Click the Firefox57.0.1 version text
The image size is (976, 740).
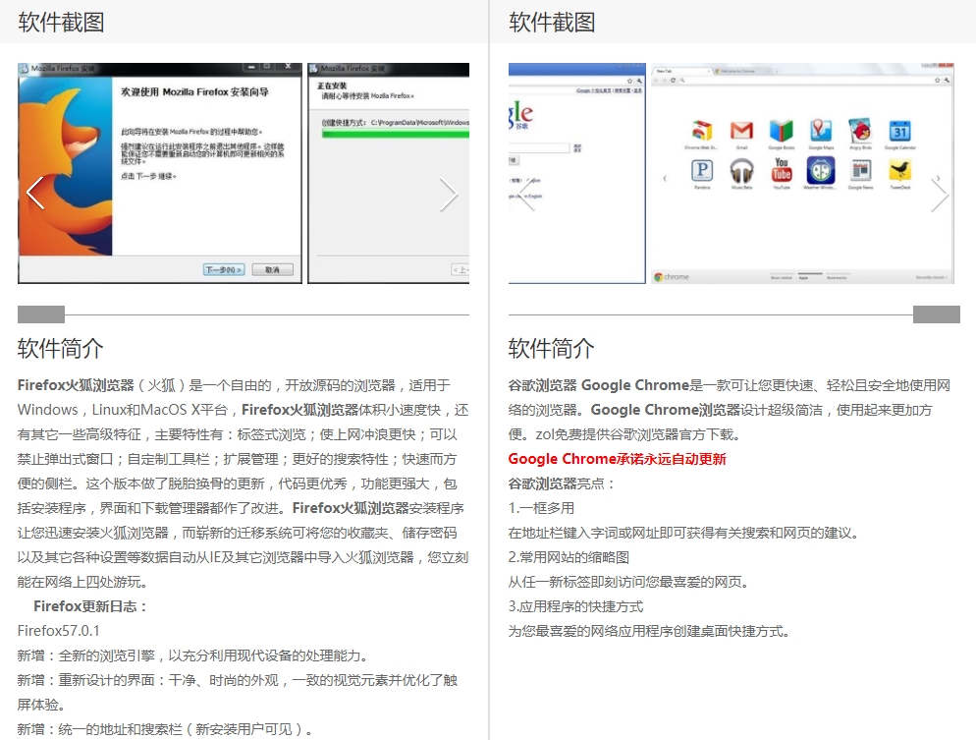coord(59,631)
